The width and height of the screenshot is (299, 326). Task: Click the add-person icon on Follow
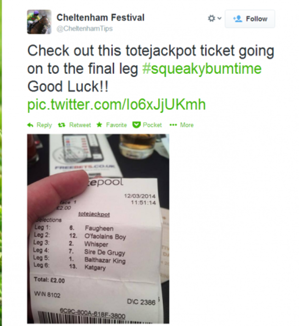[237, 19]
